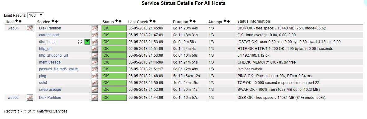The image size is (367, 119).
Task: Open the graph icon for the sshd service
Action: [x=95, y=83]
